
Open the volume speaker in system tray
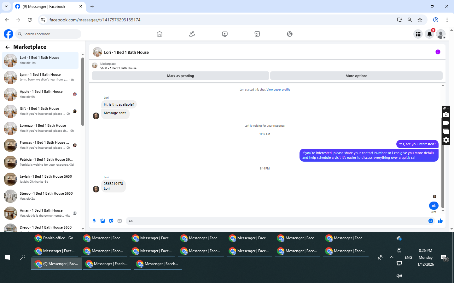coord(399,276)
